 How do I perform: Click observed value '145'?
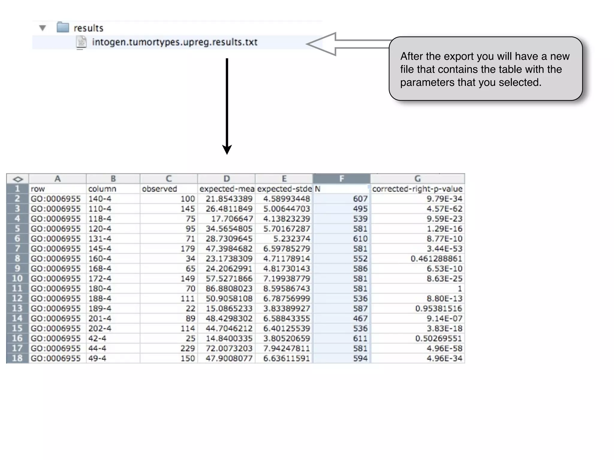(x=169, y=209)
